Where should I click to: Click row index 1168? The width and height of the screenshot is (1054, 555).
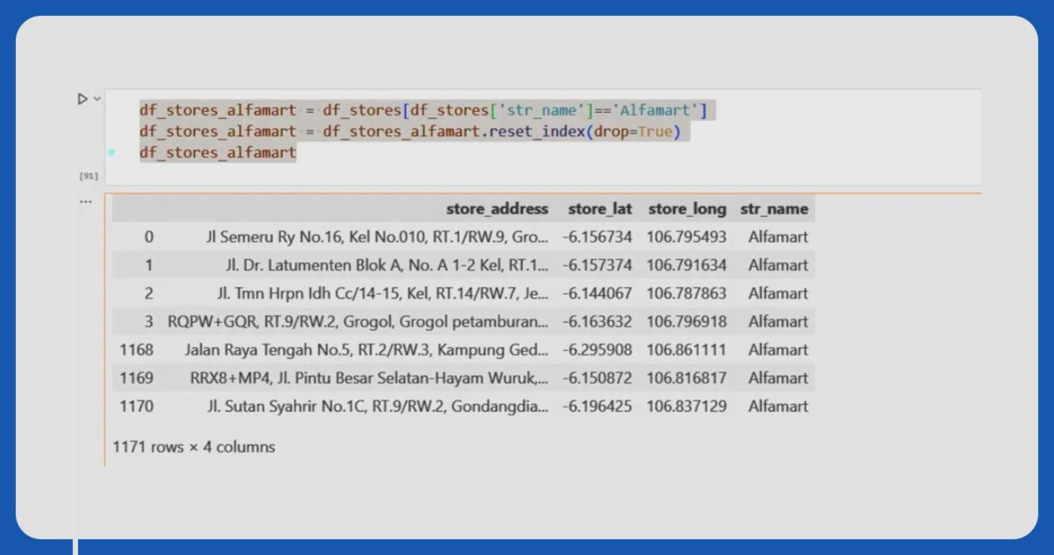click(137, 350)
